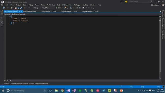Open Android Studio from the taskbar
This screenshot has height=93, width=165.
click(x=92, y=91)
